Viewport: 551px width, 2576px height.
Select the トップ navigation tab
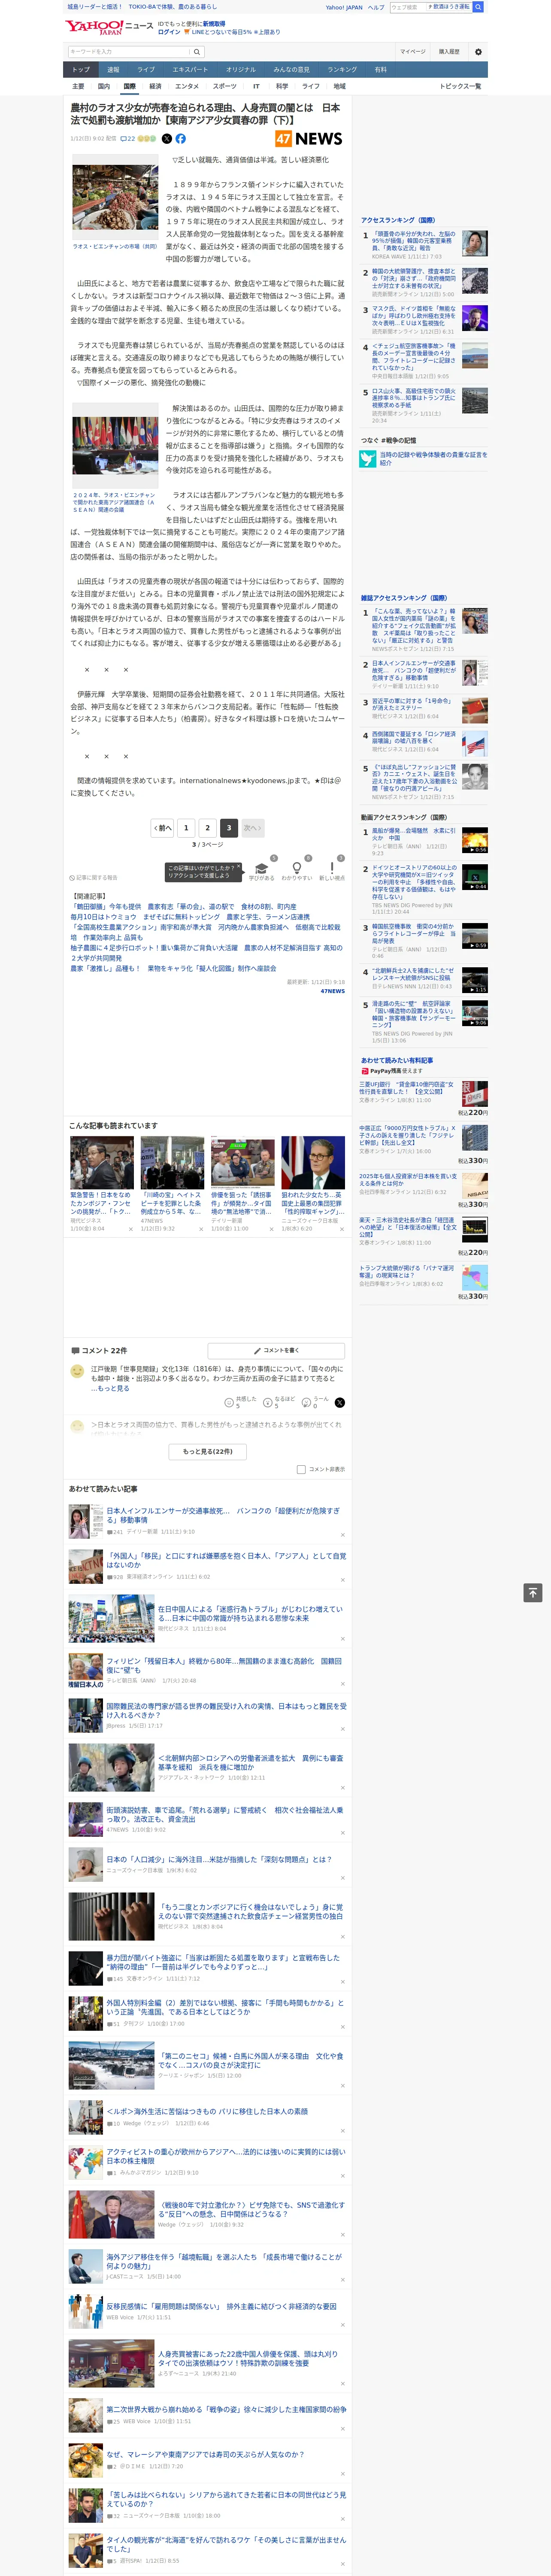point(81,70)
